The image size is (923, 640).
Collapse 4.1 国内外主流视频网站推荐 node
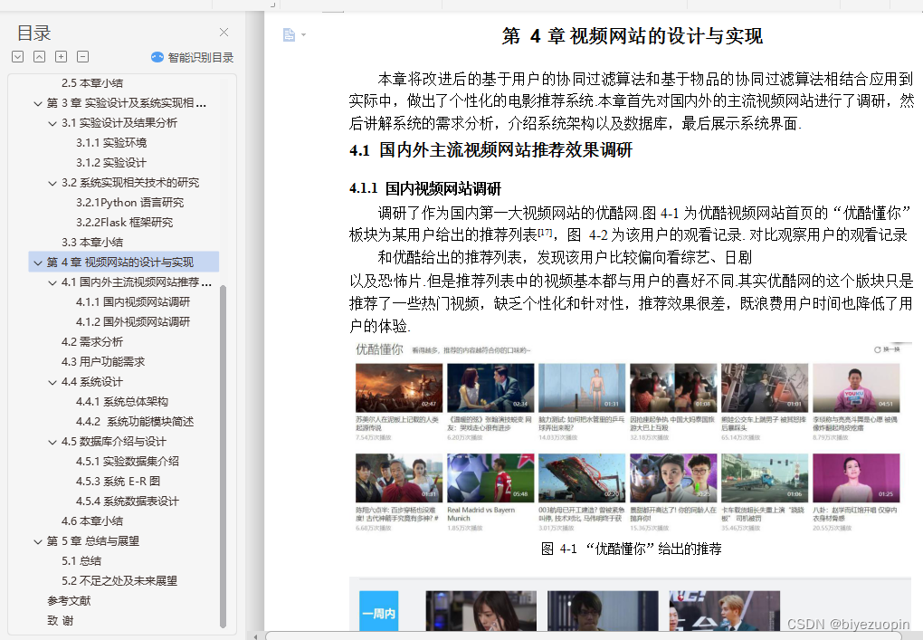tap(52, 282)
